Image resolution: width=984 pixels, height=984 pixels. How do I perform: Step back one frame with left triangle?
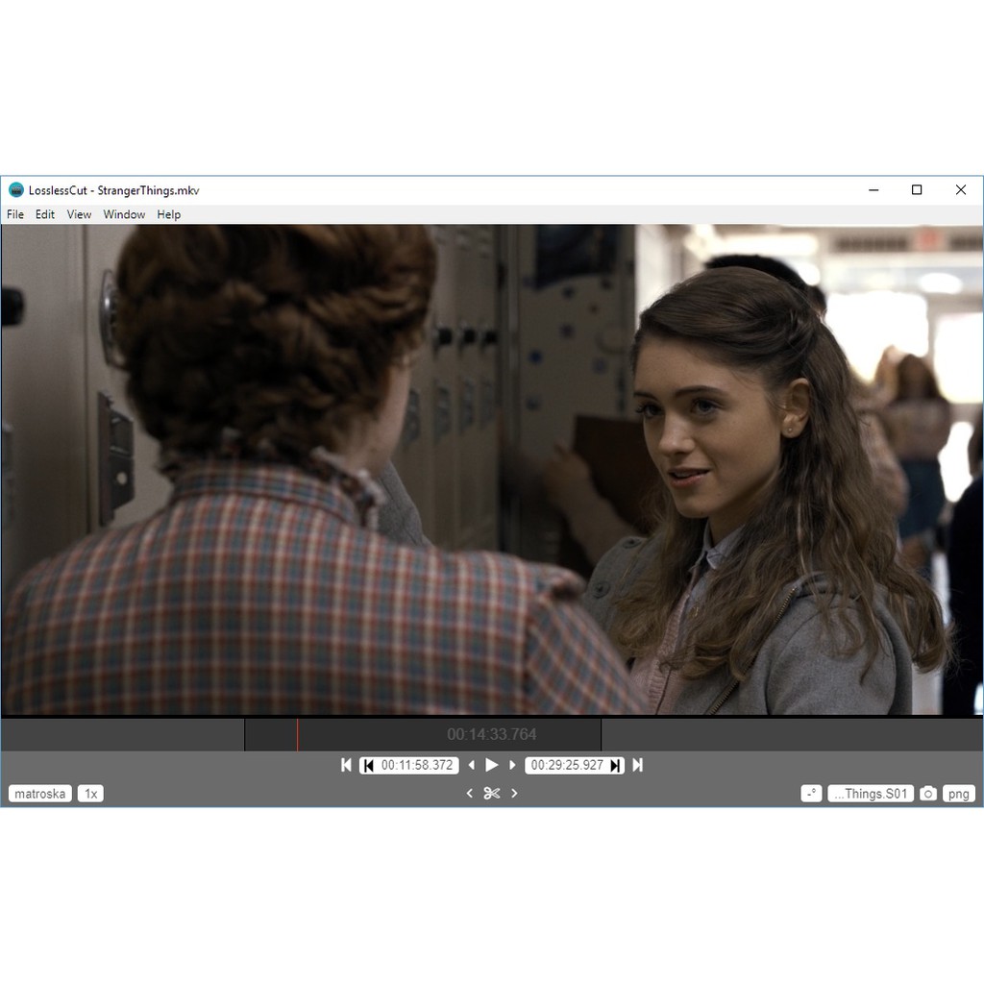click(x=471, y=765)
